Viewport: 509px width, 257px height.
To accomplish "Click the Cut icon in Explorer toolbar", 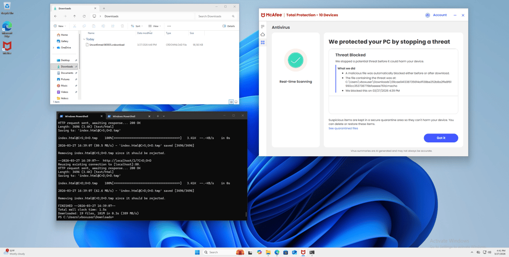I will [x=75, y=26].
